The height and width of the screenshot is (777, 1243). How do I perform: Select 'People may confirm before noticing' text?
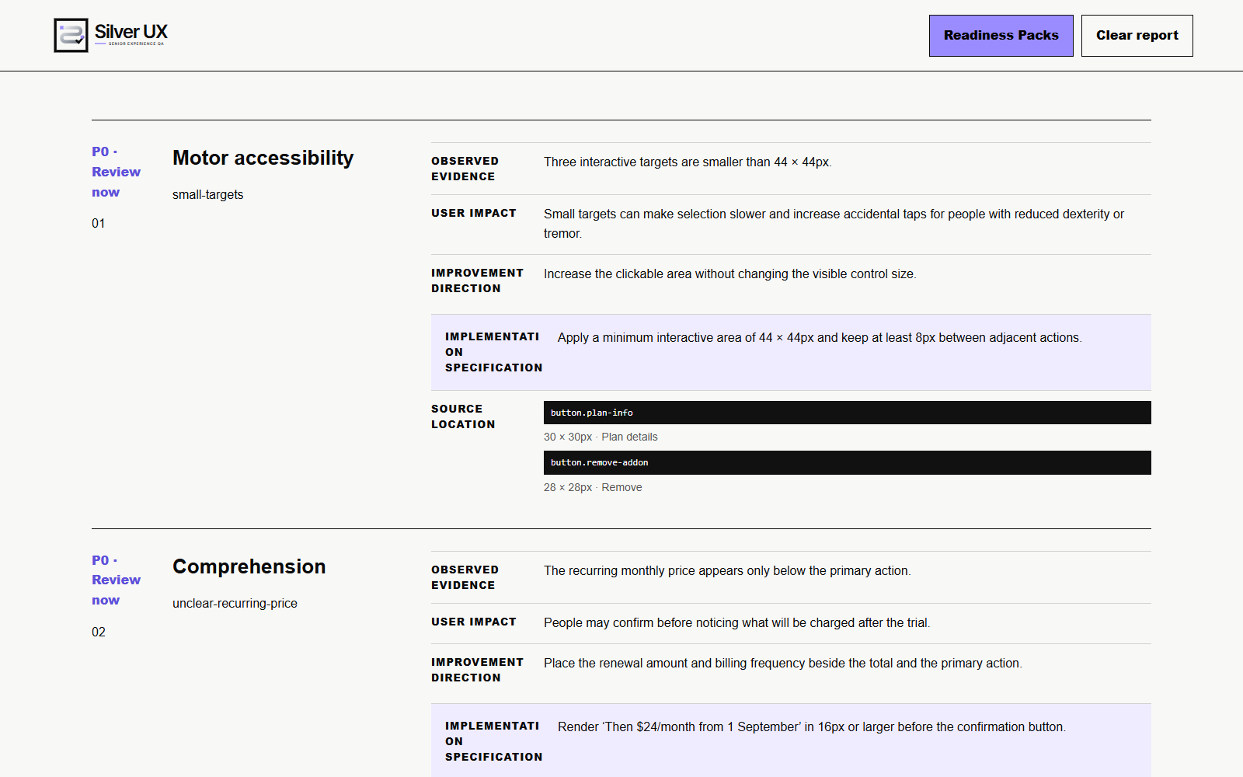tap(736, 622)
